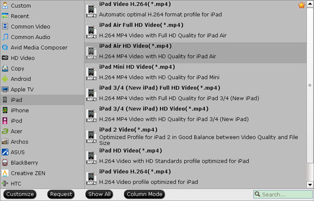
Task: Open the Custom category
Action: coord(21,6)
